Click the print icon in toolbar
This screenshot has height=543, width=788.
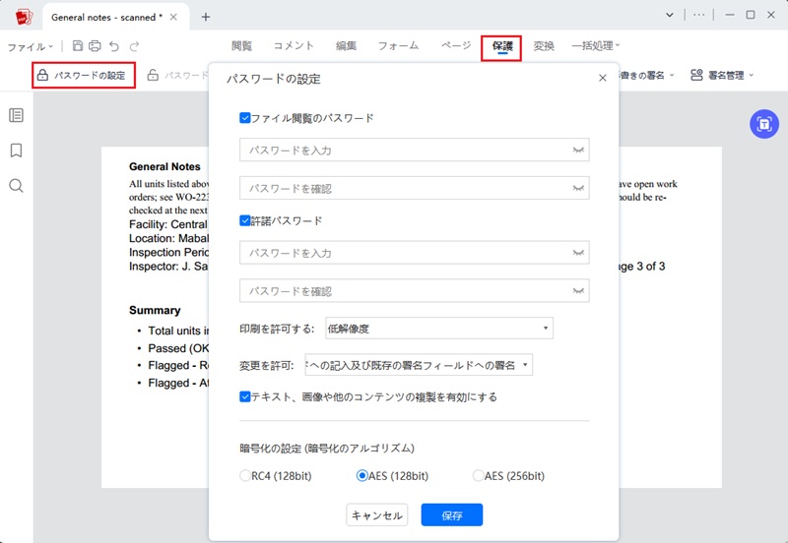pos(95,46)
